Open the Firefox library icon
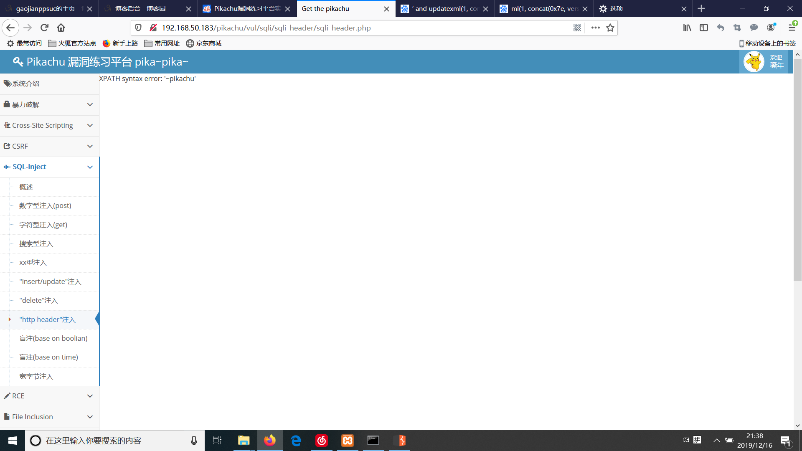Screen dimensions: 802x451 coord(687,28)
